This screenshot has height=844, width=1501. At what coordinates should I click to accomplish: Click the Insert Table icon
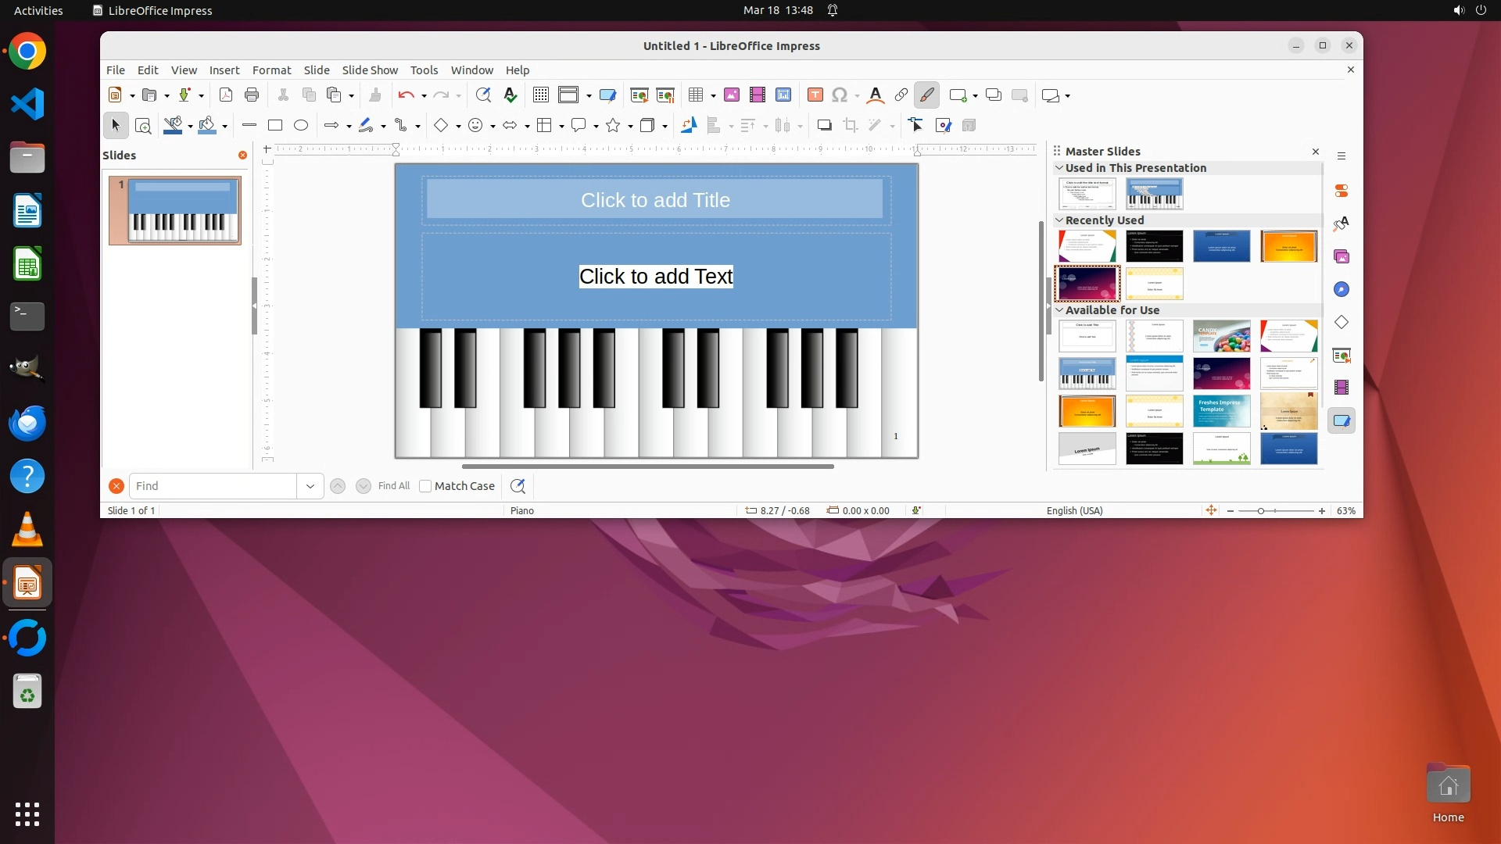pos(695,95)
